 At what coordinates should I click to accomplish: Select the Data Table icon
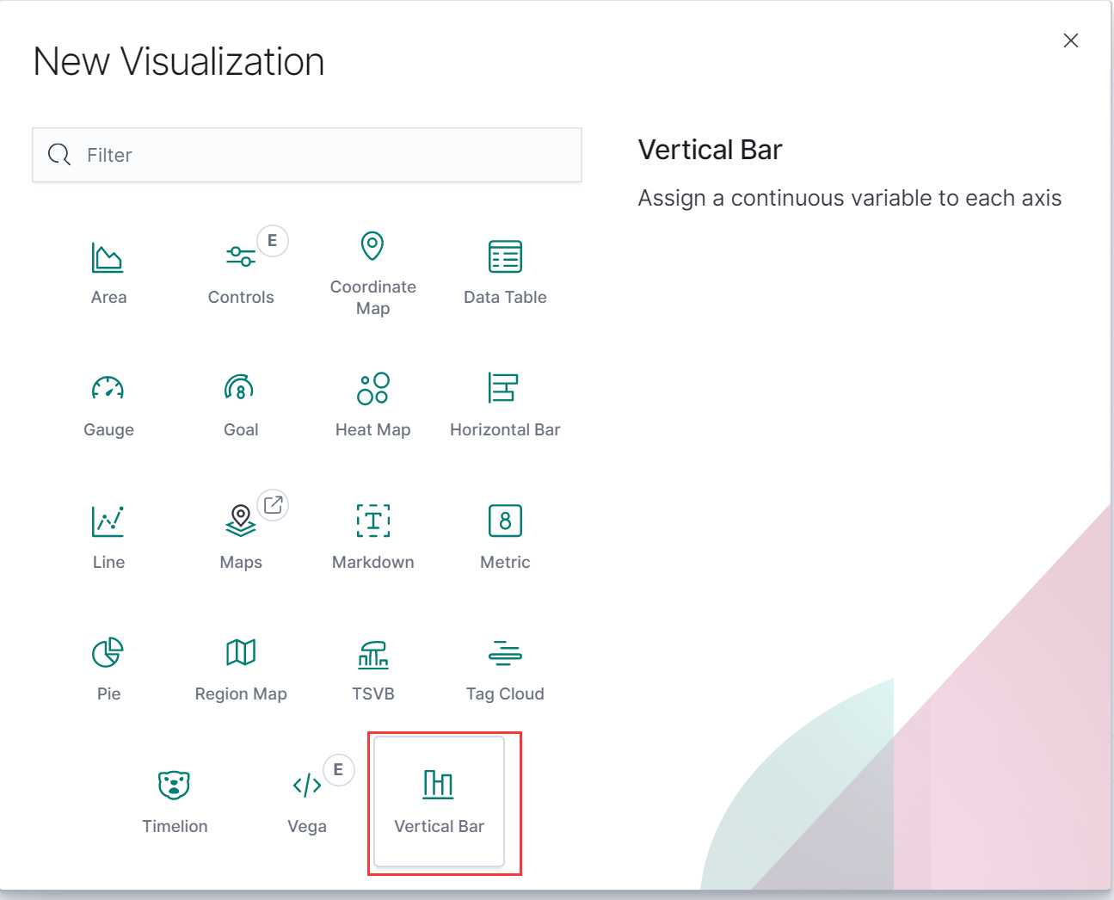505,256
